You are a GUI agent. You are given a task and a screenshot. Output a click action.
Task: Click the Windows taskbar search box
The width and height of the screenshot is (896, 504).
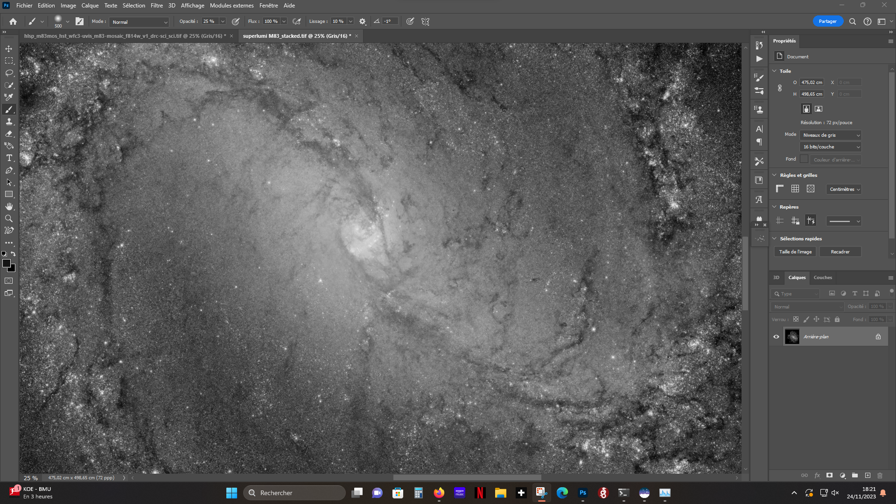pyautogui.click(x=294, y=493)
